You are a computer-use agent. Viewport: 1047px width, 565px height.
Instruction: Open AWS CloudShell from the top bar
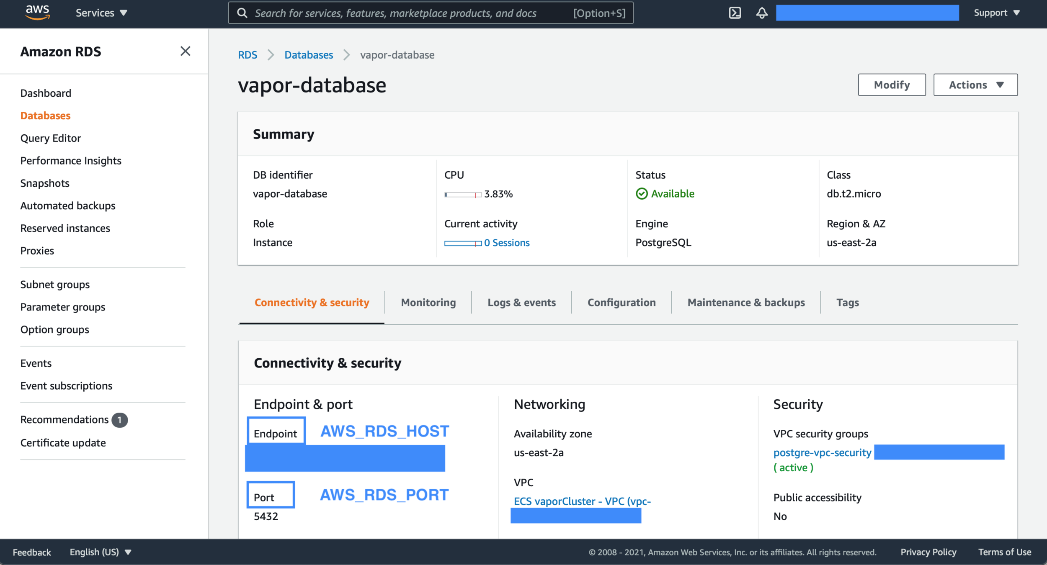(735, 13)
